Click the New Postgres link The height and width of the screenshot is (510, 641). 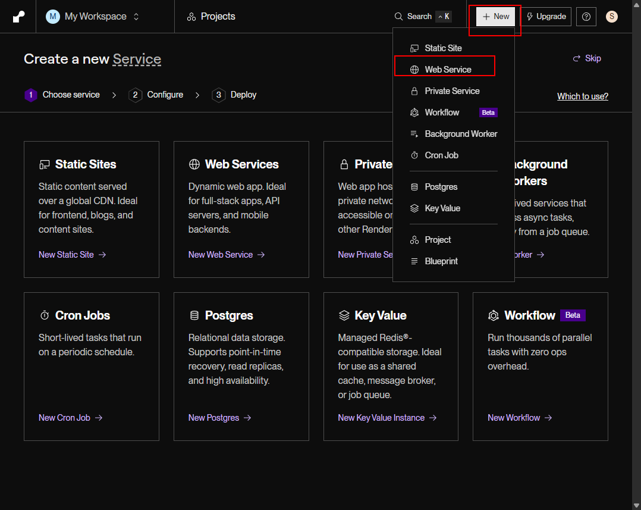(x=219, y=418)
